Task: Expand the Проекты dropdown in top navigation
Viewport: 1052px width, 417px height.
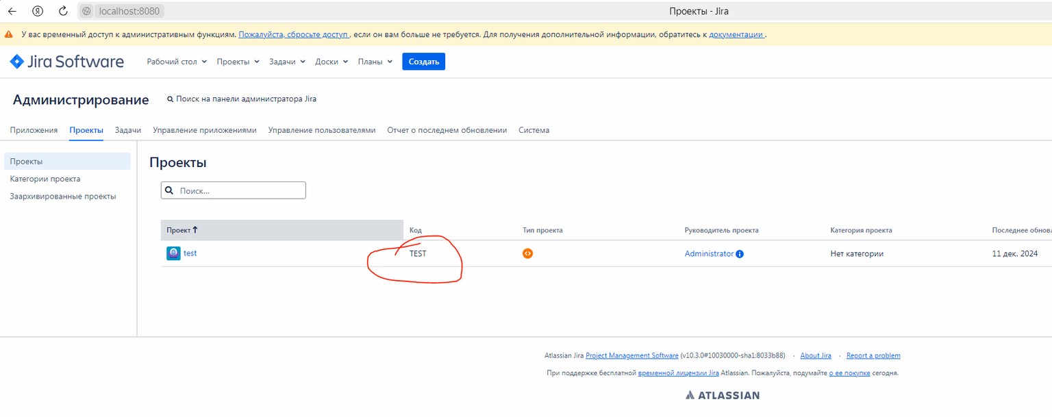Action: pos(238,62)
